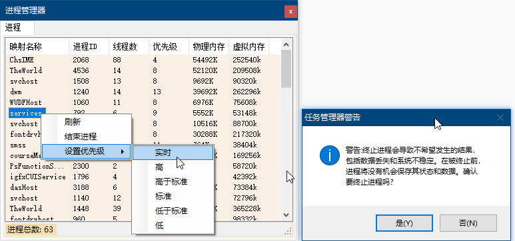Select the dwm process row
515x241 pixels.
(143, 92)
